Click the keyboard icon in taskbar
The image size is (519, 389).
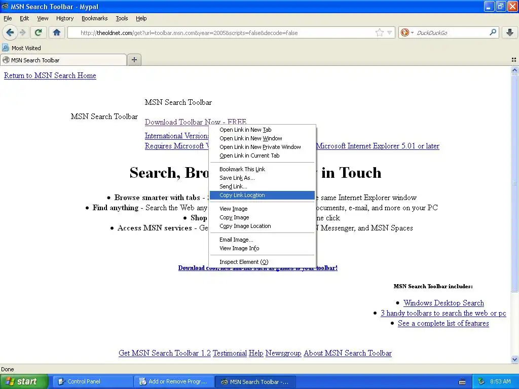click(462, 382)
